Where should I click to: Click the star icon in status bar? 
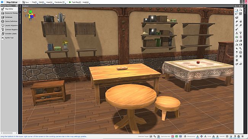(243, 136)
